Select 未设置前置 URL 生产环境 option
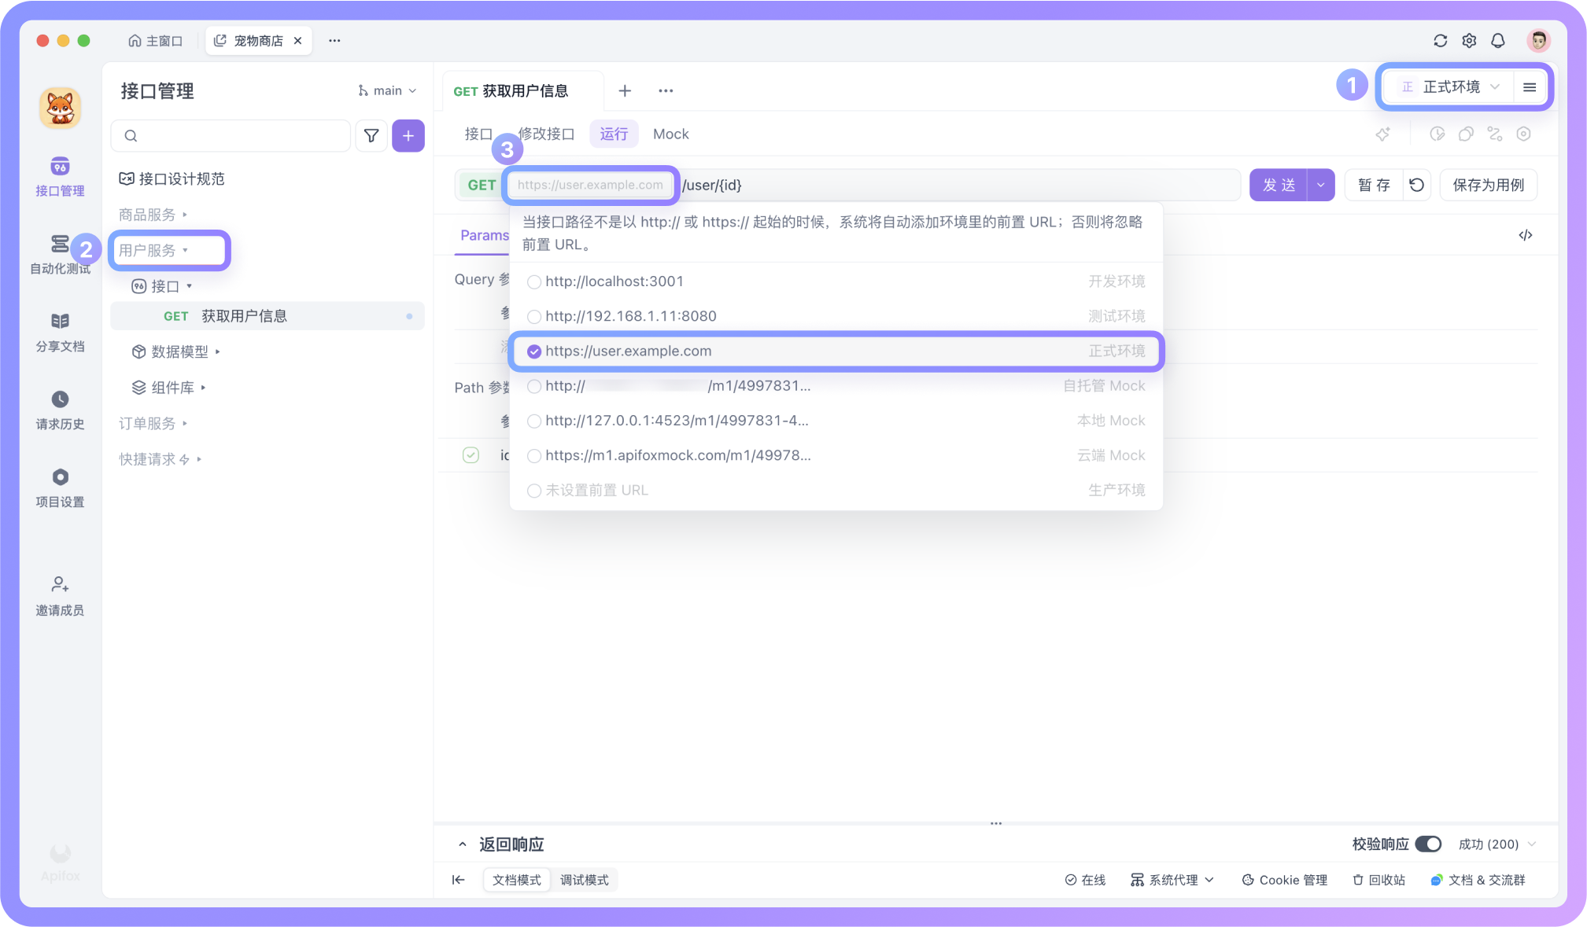The width and height of the screenshot is (1587, 927). 836,490
